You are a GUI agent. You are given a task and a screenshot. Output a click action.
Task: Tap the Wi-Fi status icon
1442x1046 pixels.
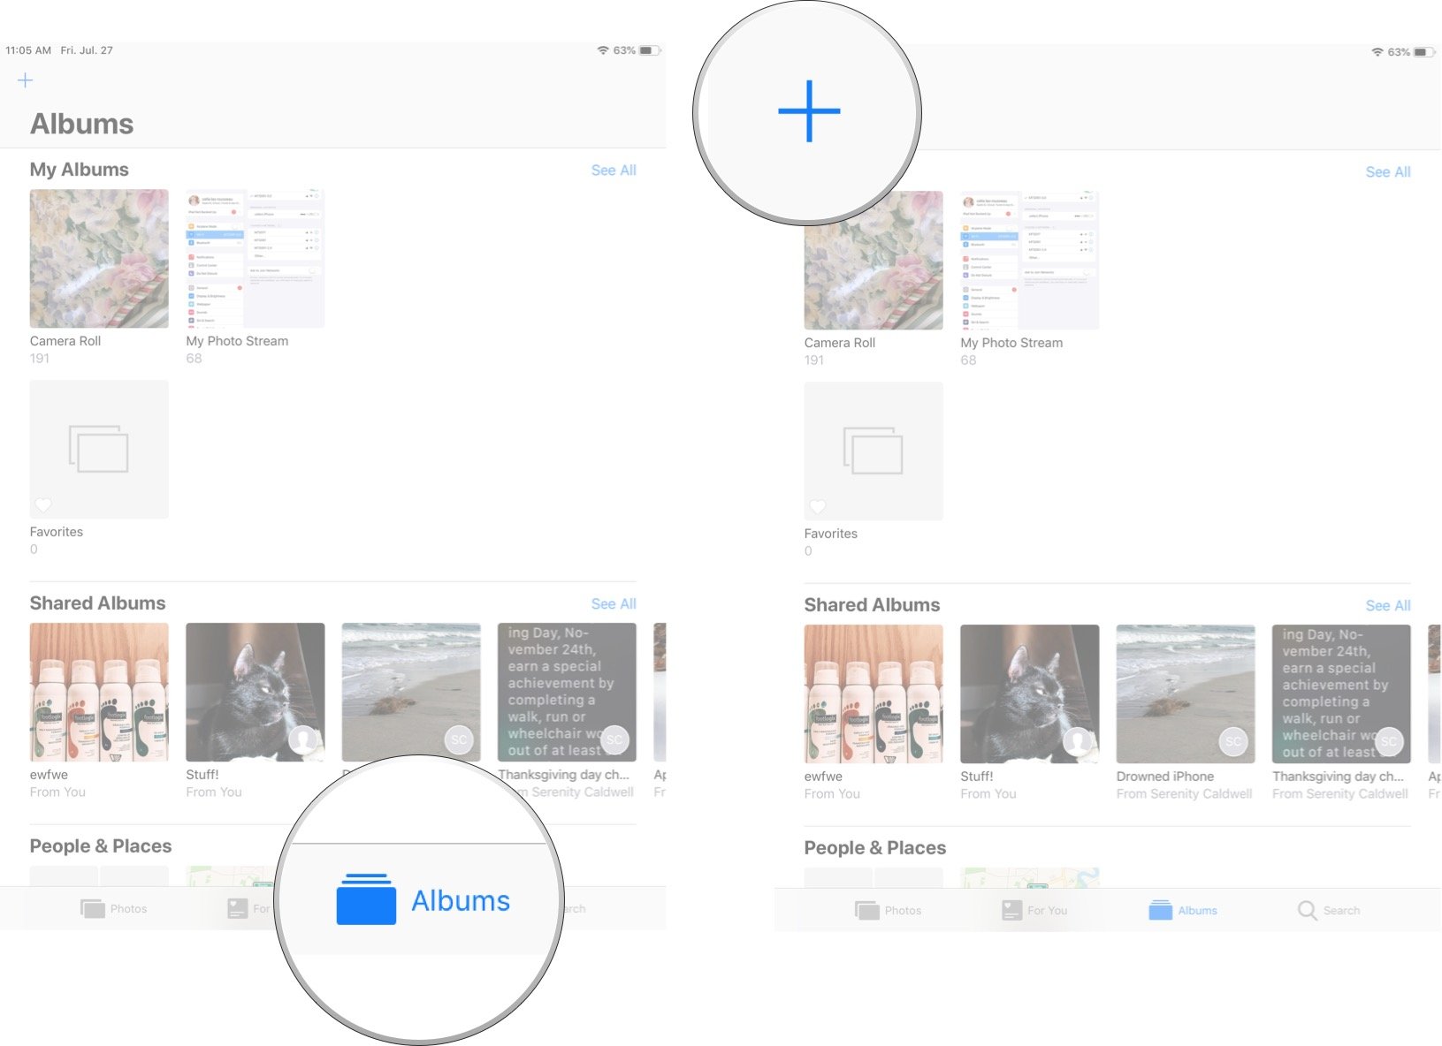tap(1377, 52)
